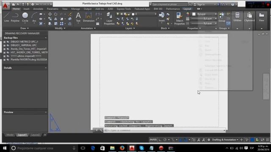Open the Layer Properties manager
This screenshot has height=152, width=271.
click(x=109, y=19)
